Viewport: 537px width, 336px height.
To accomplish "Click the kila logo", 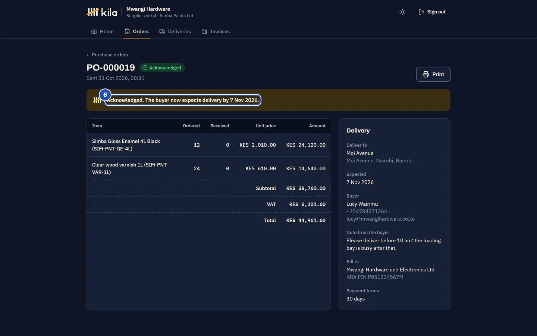I will tap(102, 12).
